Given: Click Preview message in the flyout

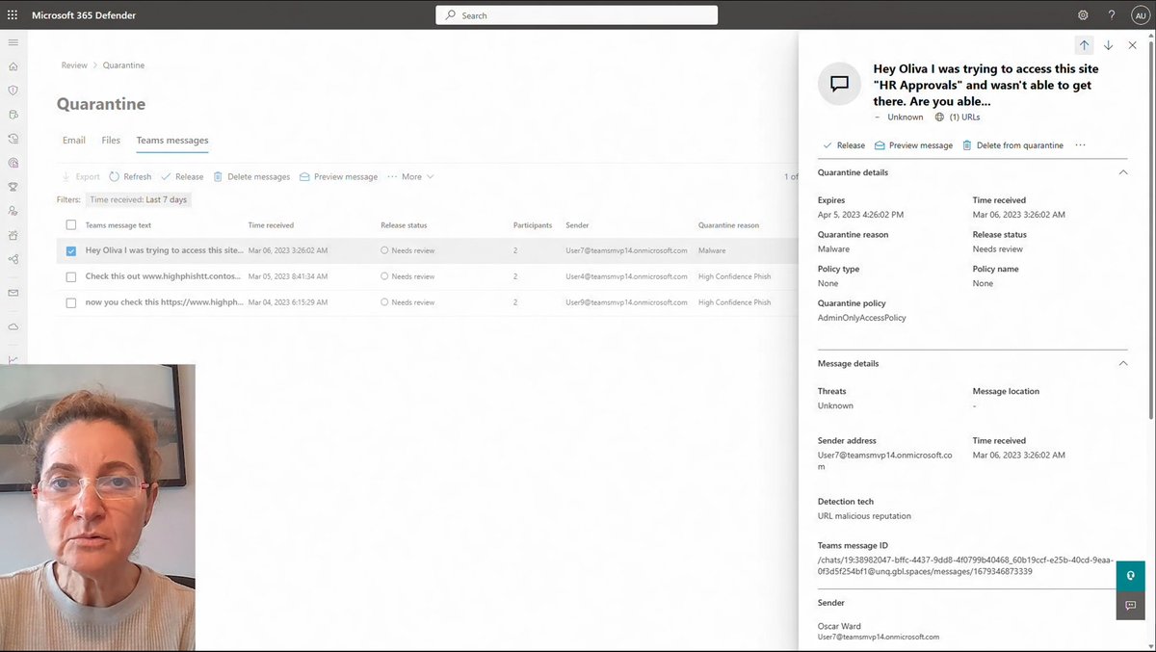Looking at the screenshot, I should pyautogui.click(x=913, y=145).
